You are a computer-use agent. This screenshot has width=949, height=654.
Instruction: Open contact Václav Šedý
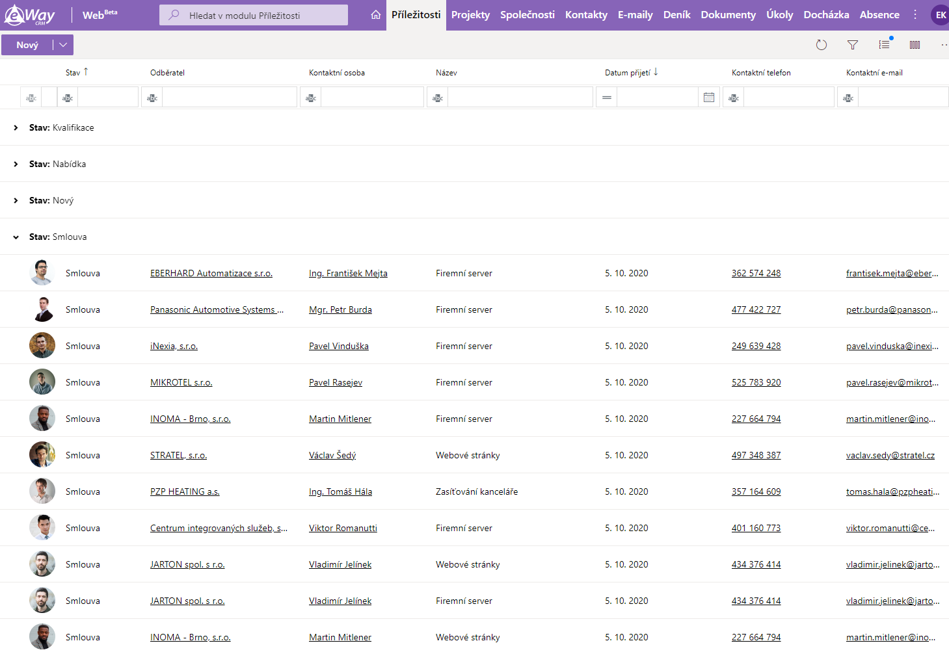[x=332, y=455]
